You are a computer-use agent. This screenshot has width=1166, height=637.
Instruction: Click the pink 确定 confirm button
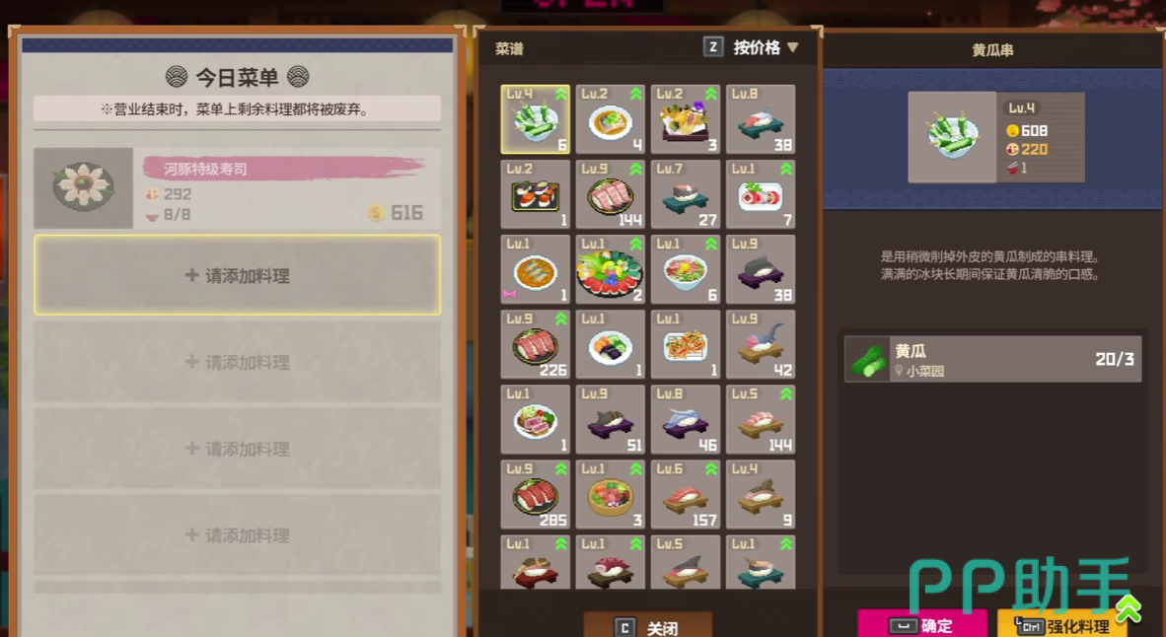coord(922,624)
